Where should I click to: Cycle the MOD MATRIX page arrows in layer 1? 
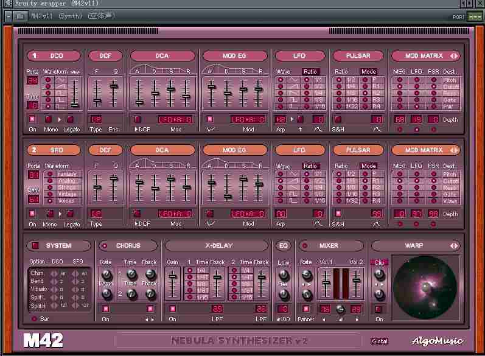[454, 56]
